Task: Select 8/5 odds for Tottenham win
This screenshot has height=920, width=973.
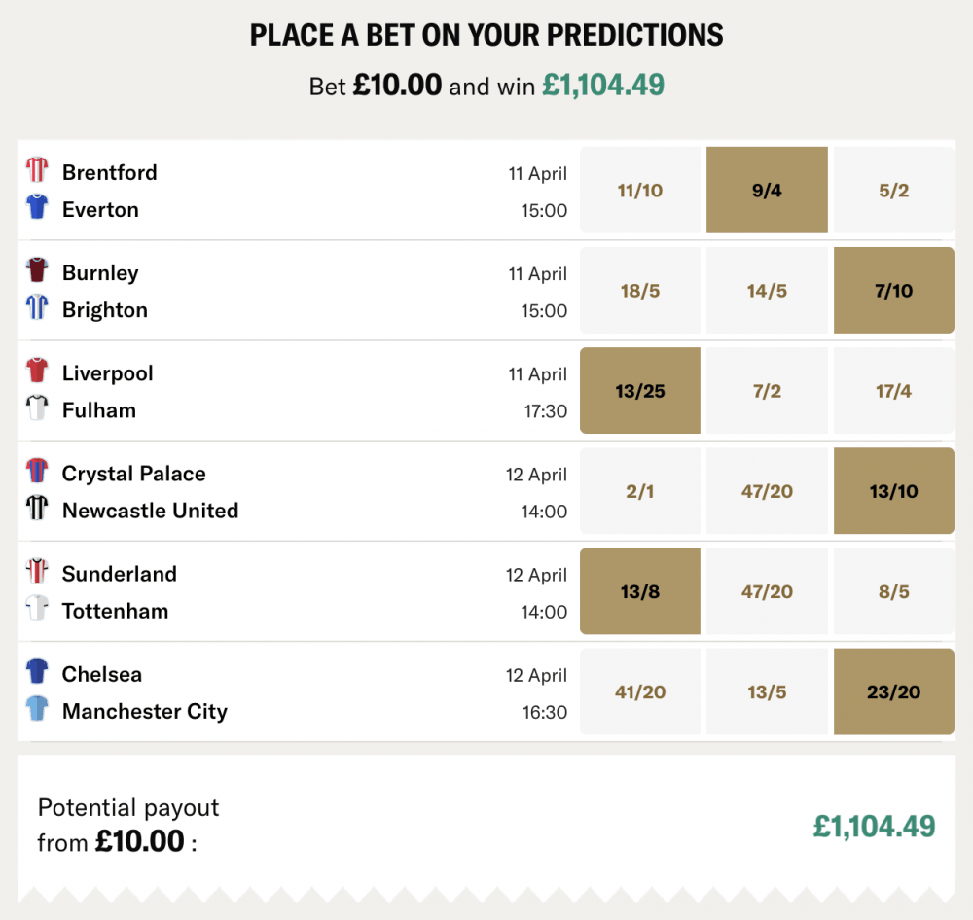Action: [x=893, y=590]
